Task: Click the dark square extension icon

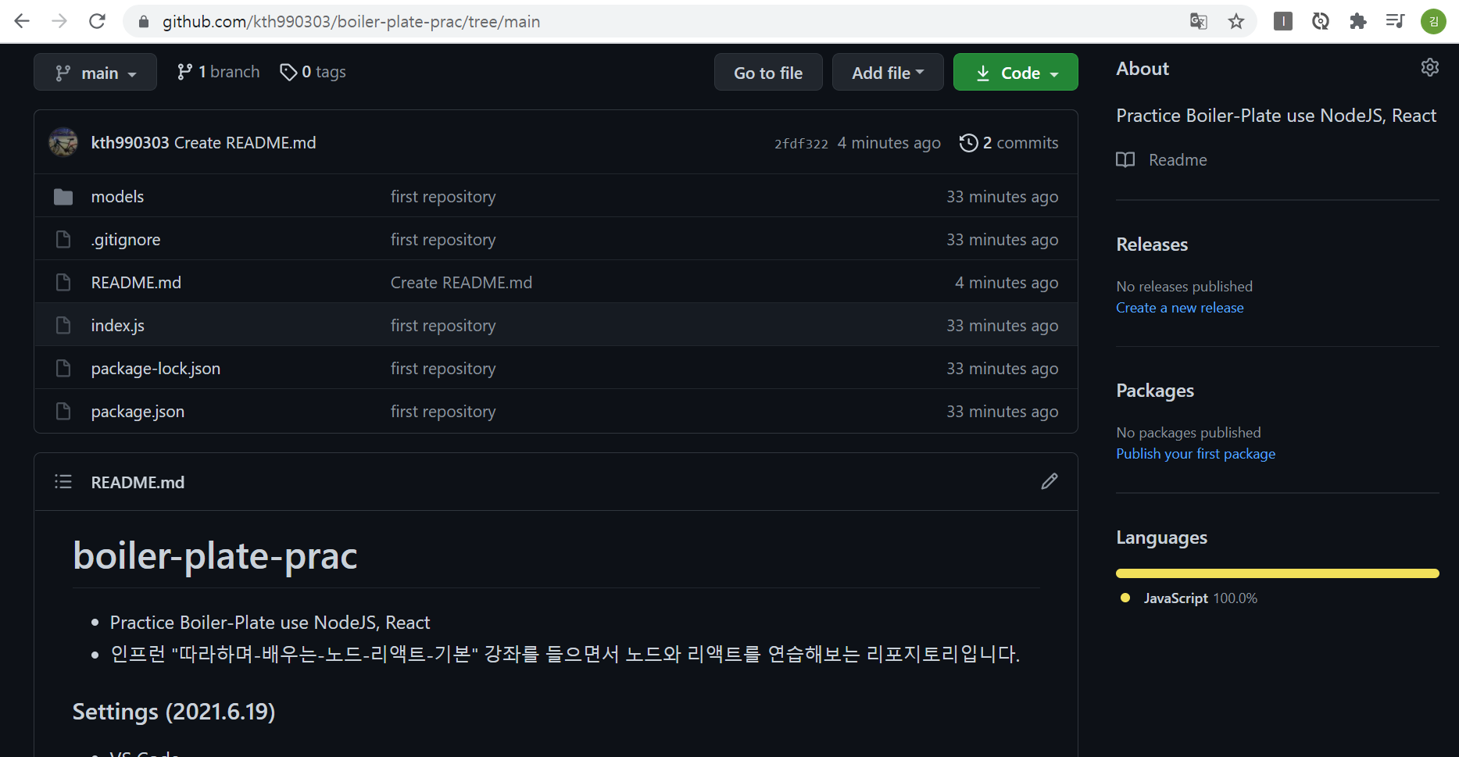Action: point(1283,21)
